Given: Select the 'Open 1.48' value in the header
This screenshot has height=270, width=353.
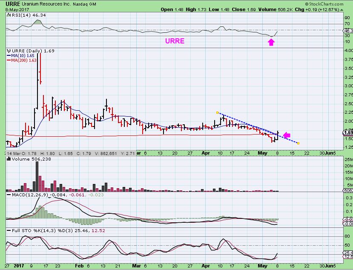Looking at the screenshot, I should point(172,9).
